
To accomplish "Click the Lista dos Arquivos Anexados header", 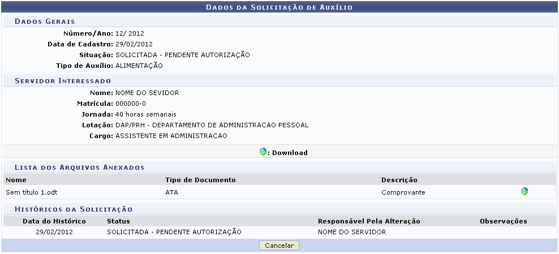I will coord(79,167).
